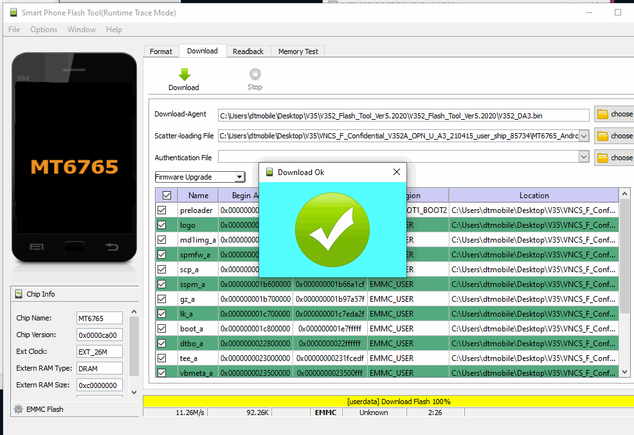Uncheck the preloader partition checkbox
This screenshot has width=634, height=435.
click(x=162, y=210)
